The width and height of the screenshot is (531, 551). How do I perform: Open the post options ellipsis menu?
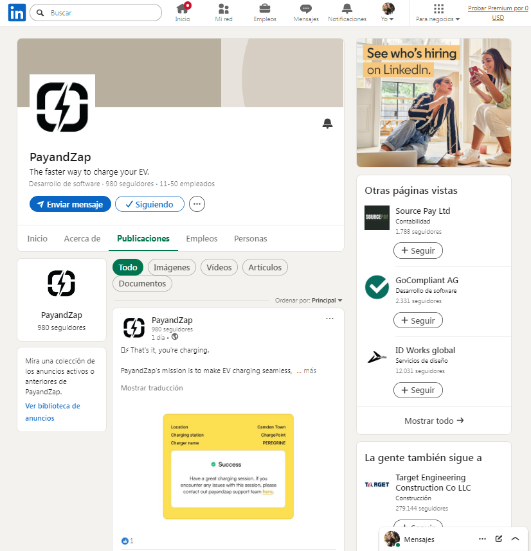[330, 319]
